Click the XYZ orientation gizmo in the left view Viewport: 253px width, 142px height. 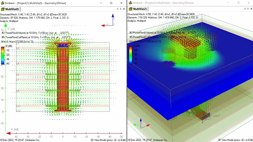point(109,21)
